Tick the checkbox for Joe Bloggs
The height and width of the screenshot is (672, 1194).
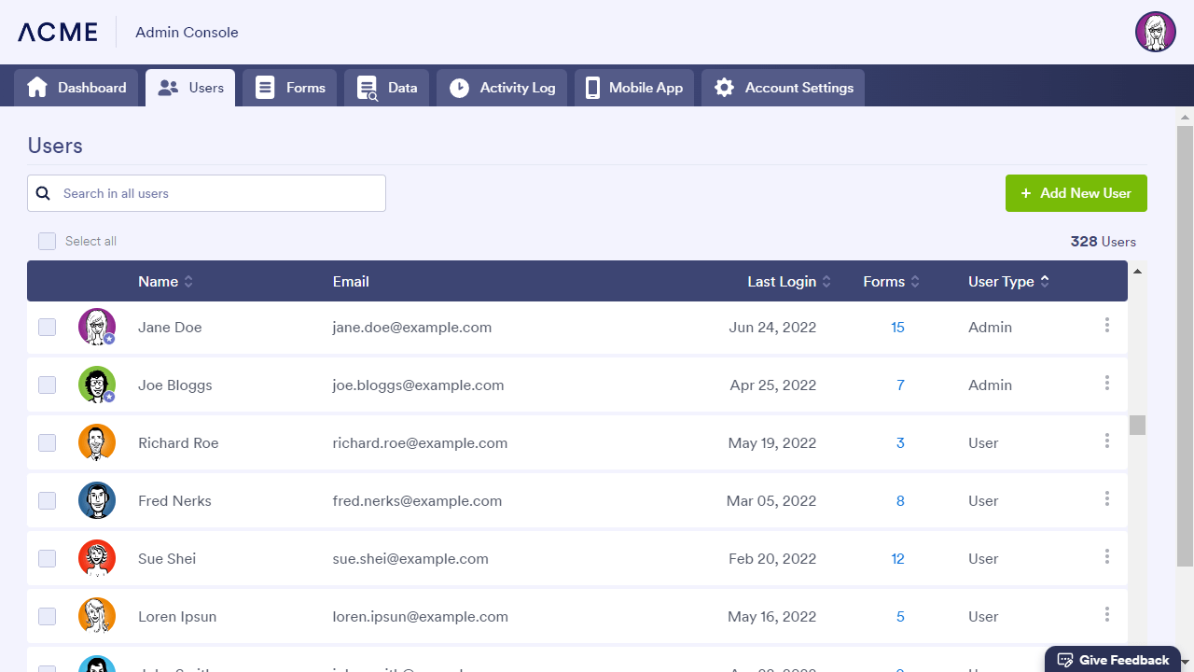pyautogui.click(x=48, y=385)
